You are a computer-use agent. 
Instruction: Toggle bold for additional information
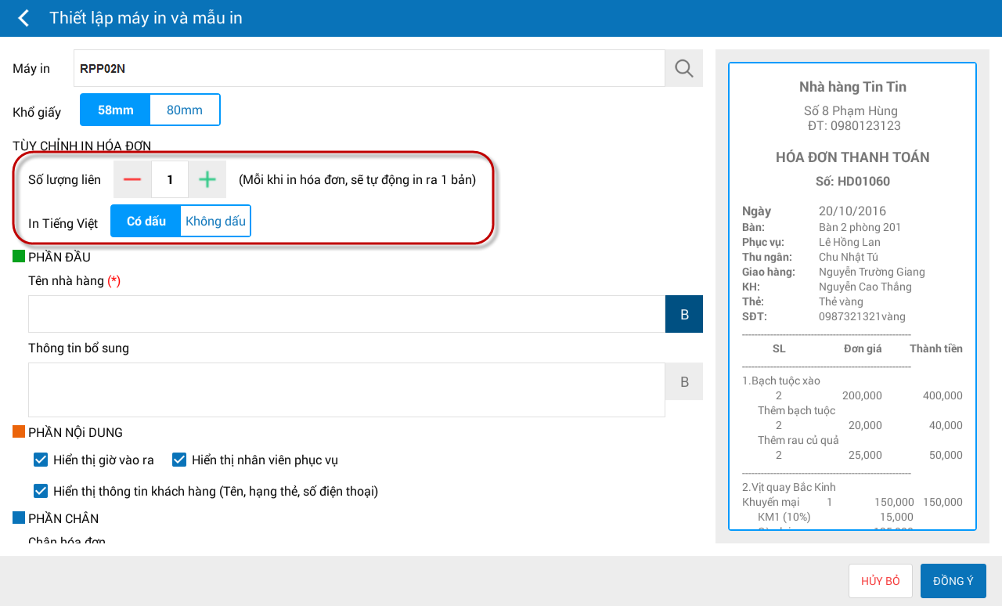684,382
